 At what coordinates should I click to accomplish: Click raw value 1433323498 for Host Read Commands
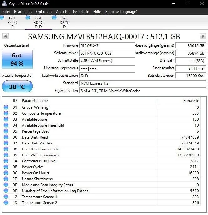[x=188, y=149]
